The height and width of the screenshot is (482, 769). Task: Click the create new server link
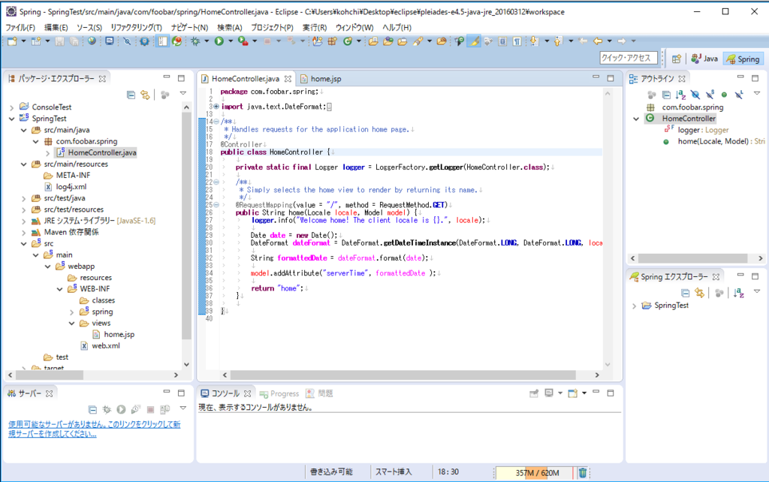pos(94,429)
